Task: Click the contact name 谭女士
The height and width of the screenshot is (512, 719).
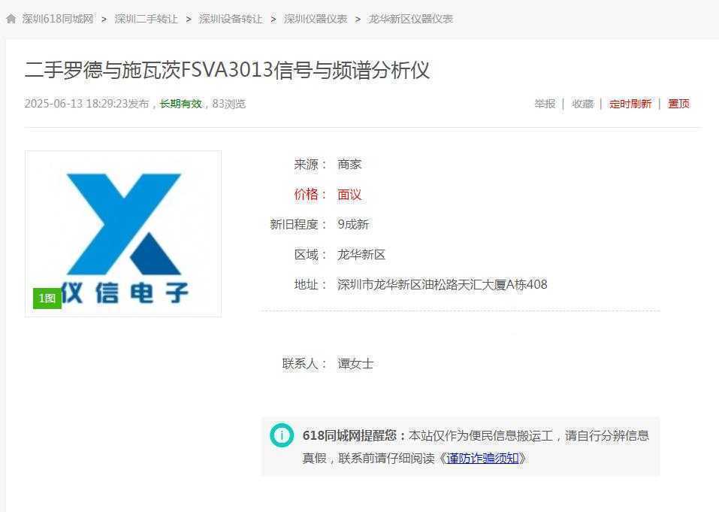Action: tap(355, 364)
